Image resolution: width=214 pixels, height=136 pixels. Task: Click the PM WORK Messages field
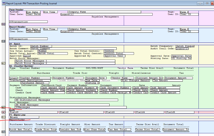(62, 105)
